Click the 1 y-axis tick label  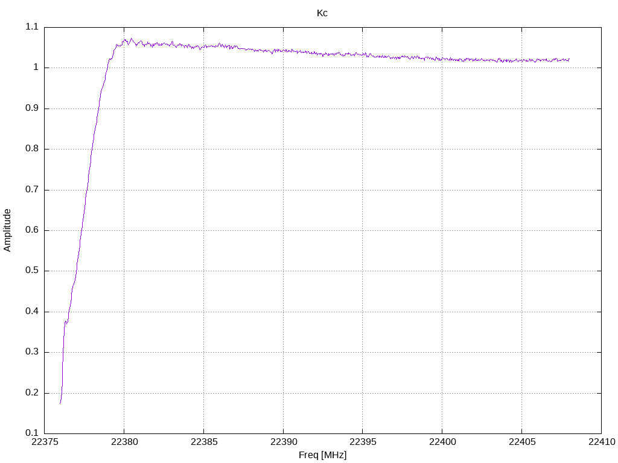pyautogui.click(x=36, y=68)
